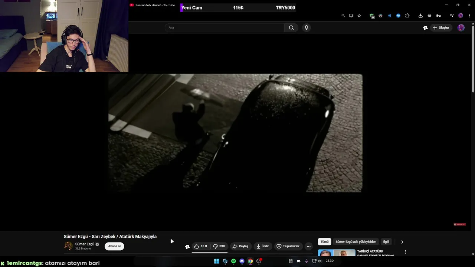
Task: Click the blue sound waves extension icon
Action: click(389, 16)
